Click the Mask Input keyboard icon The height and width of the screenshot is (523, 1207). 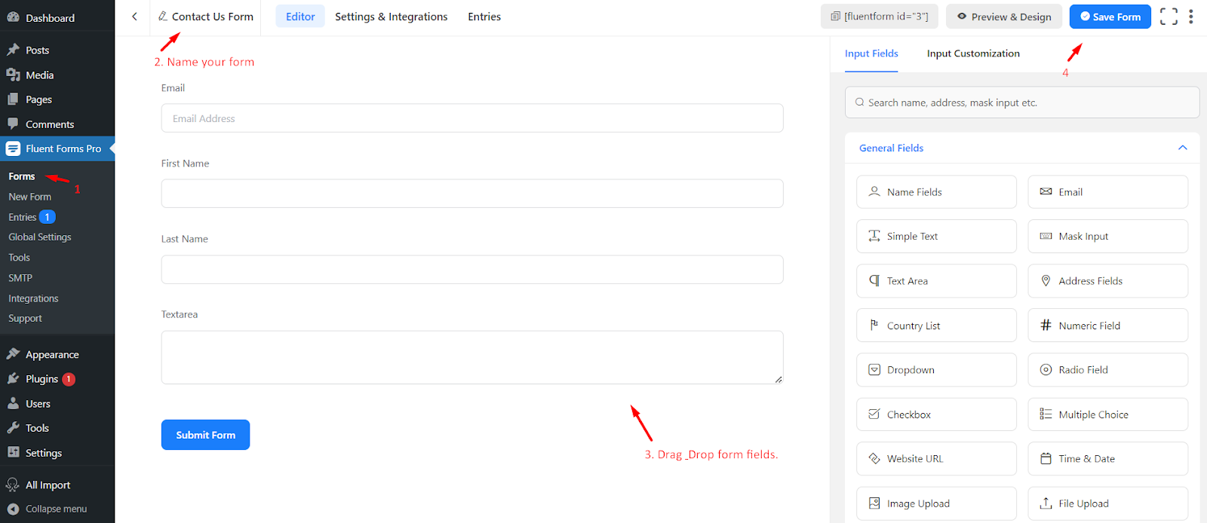click(x=1046, y=236)
